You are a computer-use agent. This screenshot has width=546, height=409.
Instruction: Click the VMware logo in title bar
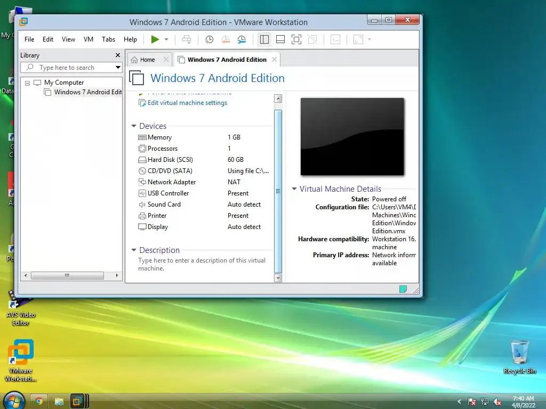(23, 22)
